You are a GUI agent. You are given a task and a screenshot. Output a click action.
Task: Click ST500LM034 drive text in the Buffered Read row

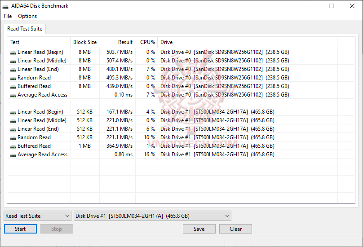(217, 146)
